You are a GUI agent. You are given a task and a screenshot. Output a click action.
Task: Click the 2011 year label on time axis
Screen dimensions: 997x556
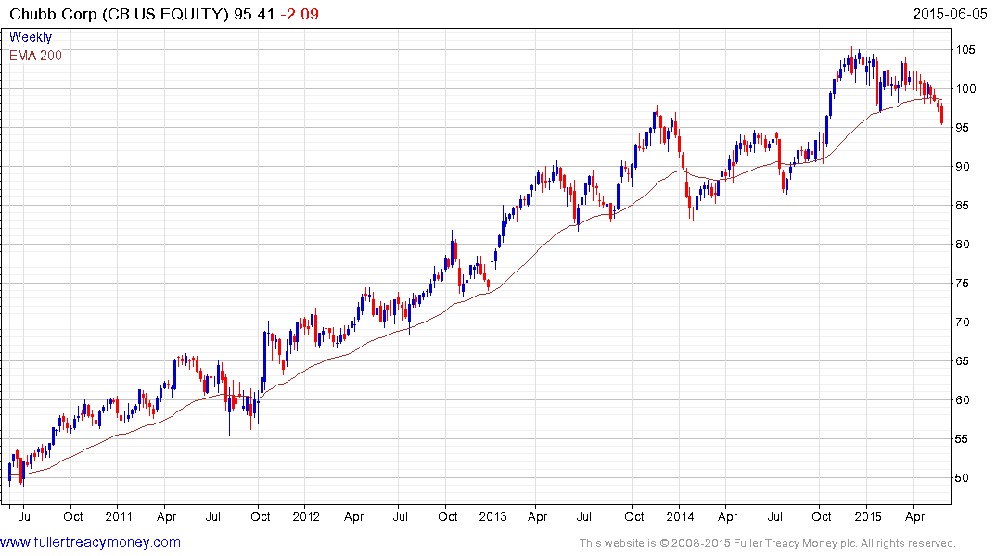point(119,516)
